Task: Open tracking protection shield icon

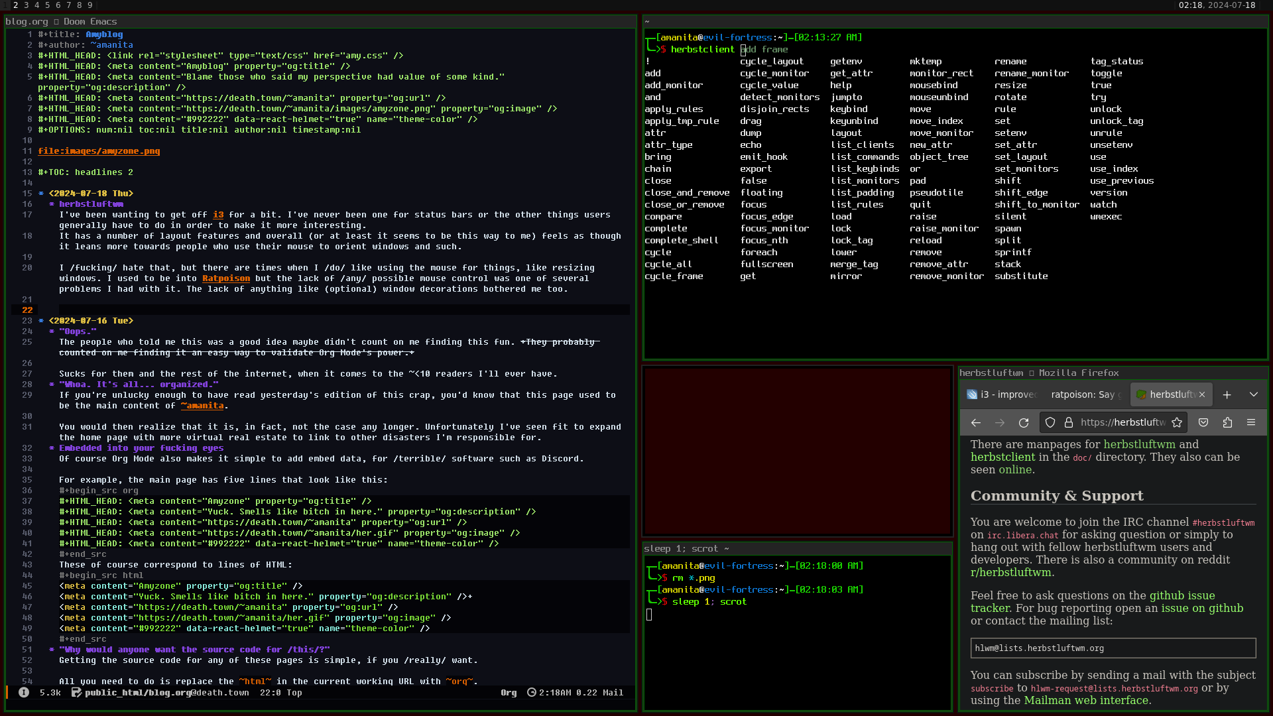Action: [1050, 423]
